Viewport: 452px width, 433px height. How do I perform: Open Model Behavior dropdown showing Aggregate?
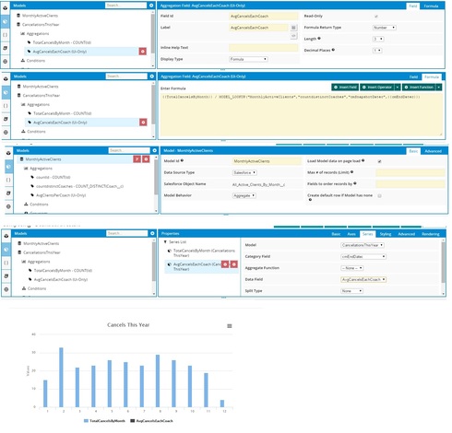point(244,195)
